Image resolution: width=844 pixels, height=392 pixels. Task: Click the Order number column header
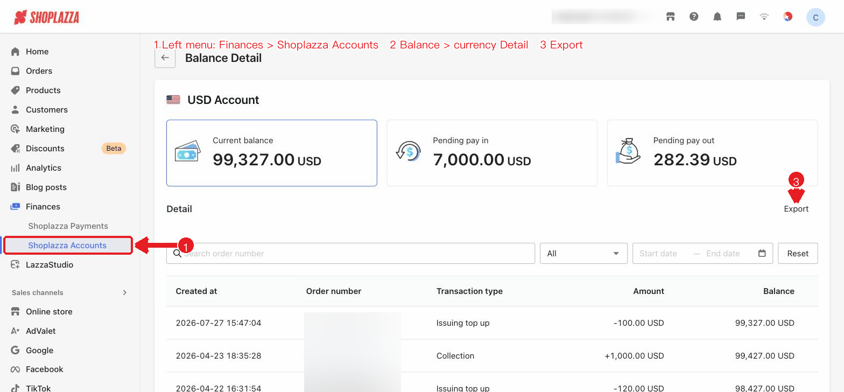[x=334, y=291]
